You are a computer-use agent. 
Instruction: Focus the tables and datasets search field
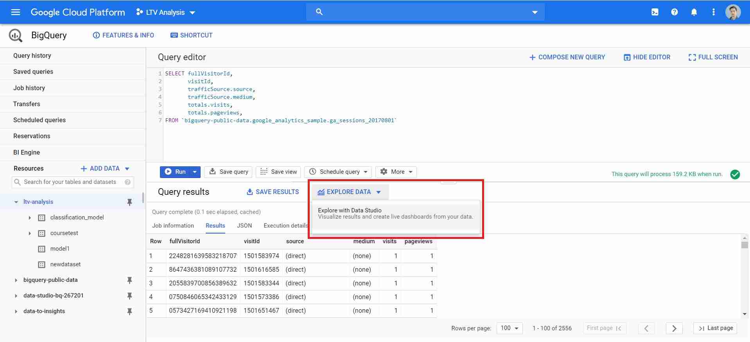(73, 182)
